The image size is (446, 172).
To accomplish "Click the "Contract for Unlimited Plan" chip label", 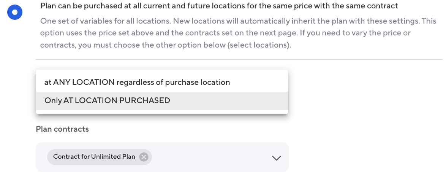I will (x=94, y=157).
